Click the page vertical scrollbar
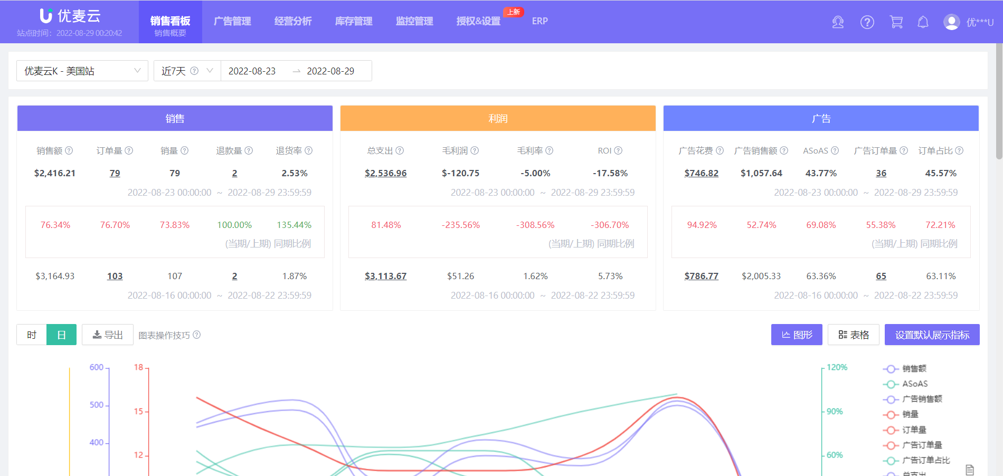This screenshot has width=1003, height=476. click(x=999, y=101)
